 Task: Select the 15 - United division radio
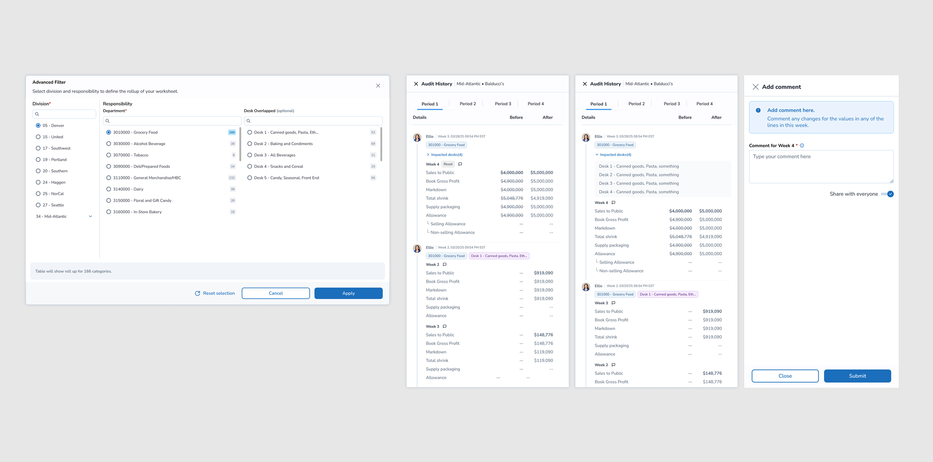[38, 137]
